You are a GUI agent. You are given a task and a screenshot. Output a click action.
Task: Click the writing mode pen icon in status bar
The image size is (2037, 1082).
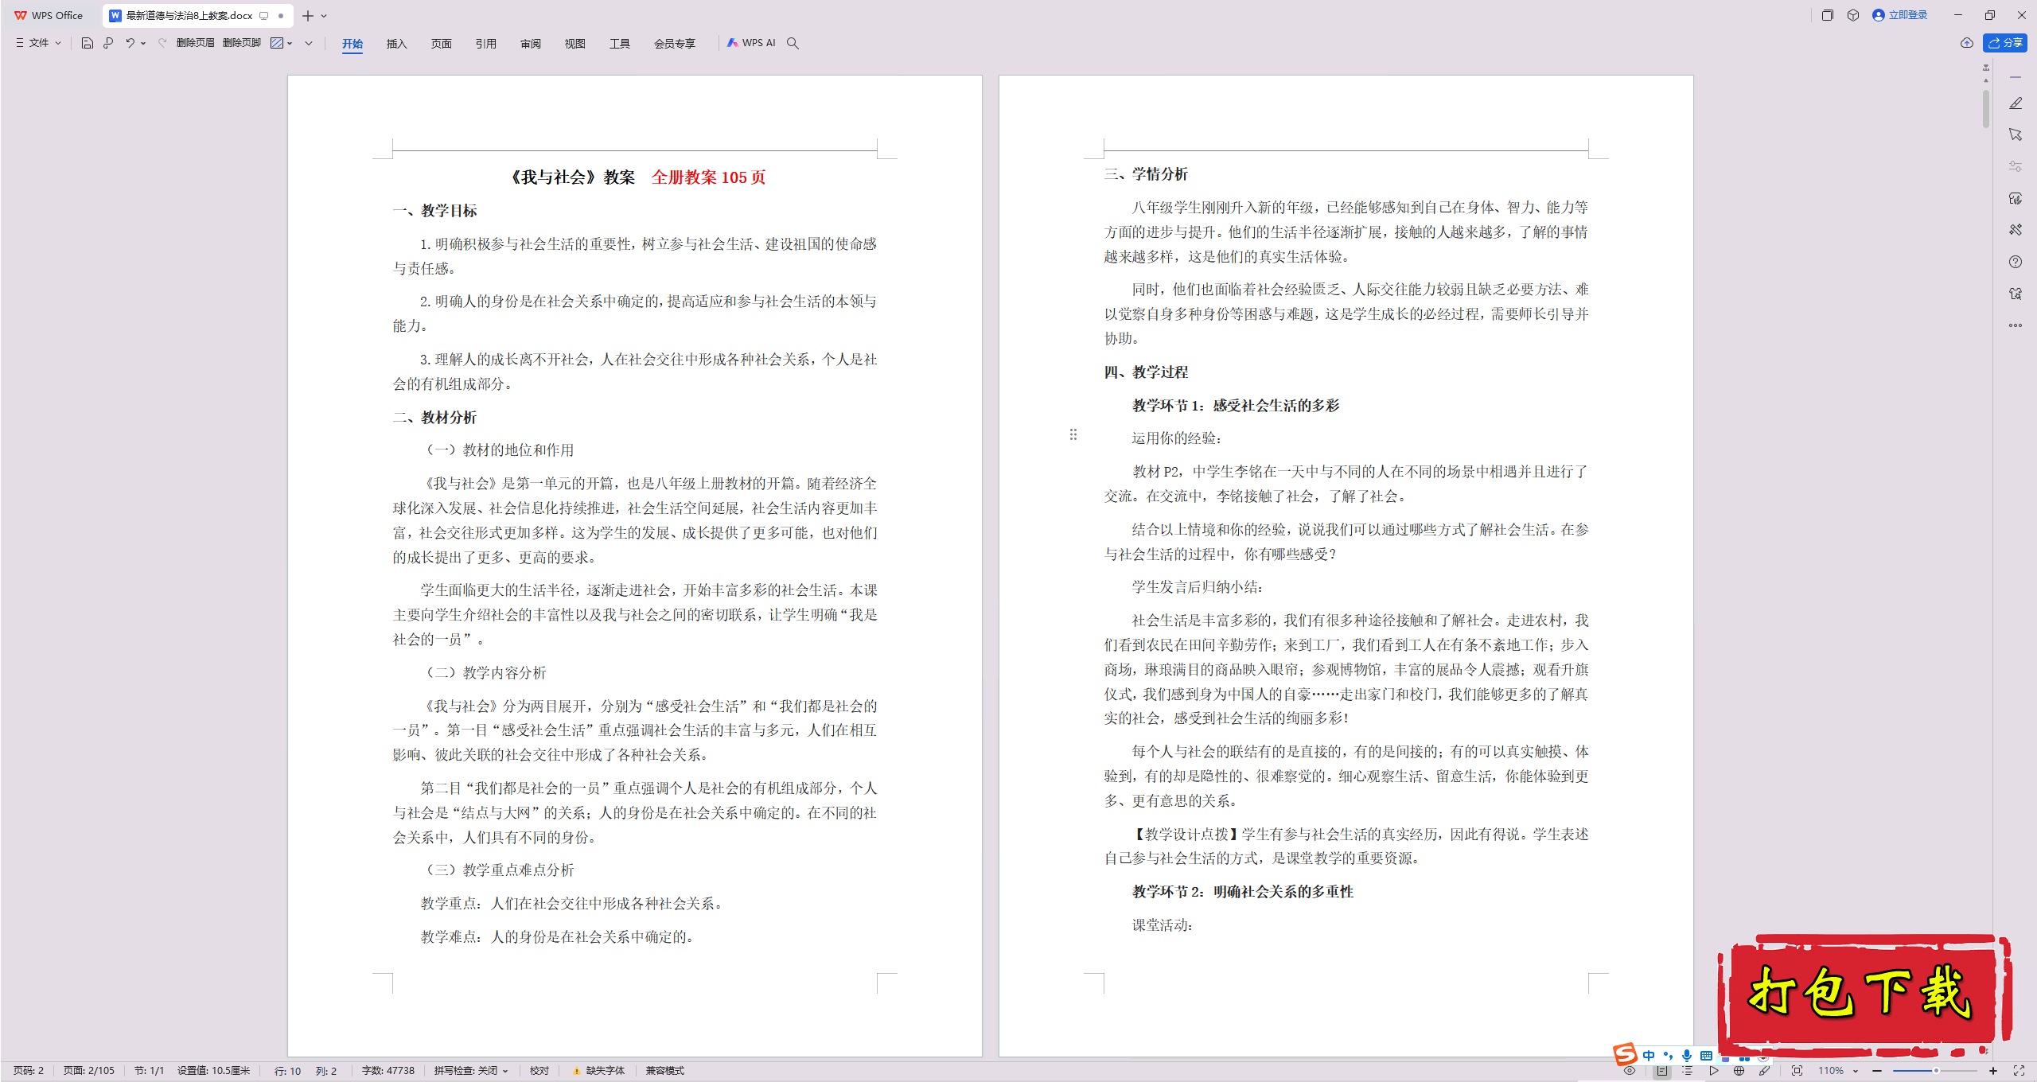(1764, 1071)
